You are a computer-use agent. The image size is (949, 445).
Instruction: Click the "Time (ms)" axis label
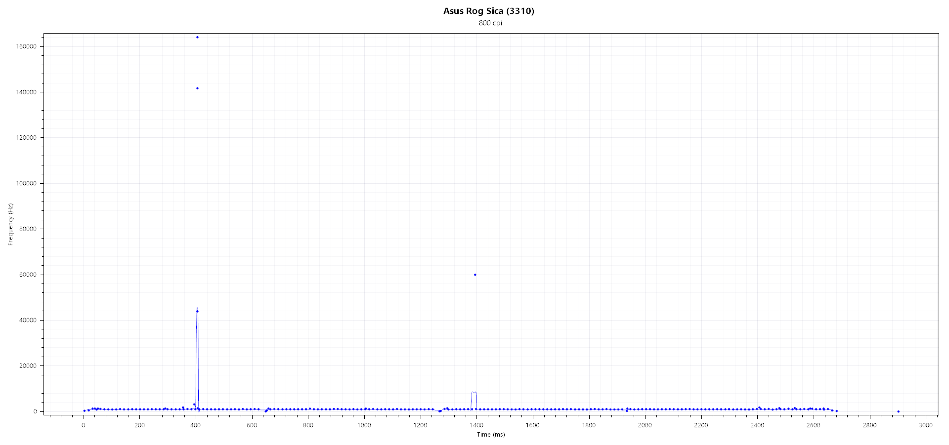[491, 435]
